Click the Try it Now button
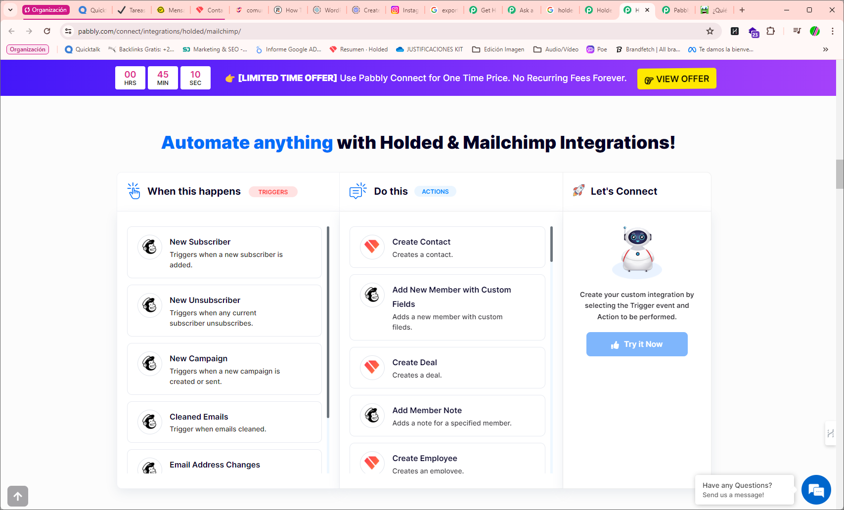The height and width of the screenshot is (510, 844). [637, 344]
